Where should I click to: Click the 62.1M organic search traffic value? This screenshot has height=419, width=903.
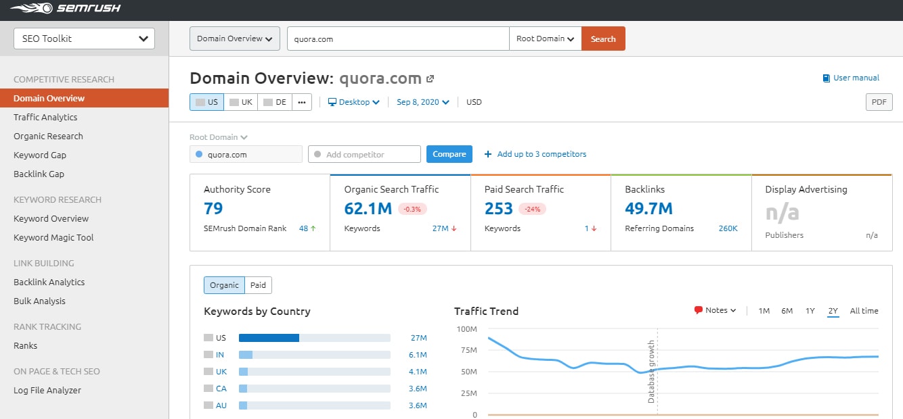(368, 209)
